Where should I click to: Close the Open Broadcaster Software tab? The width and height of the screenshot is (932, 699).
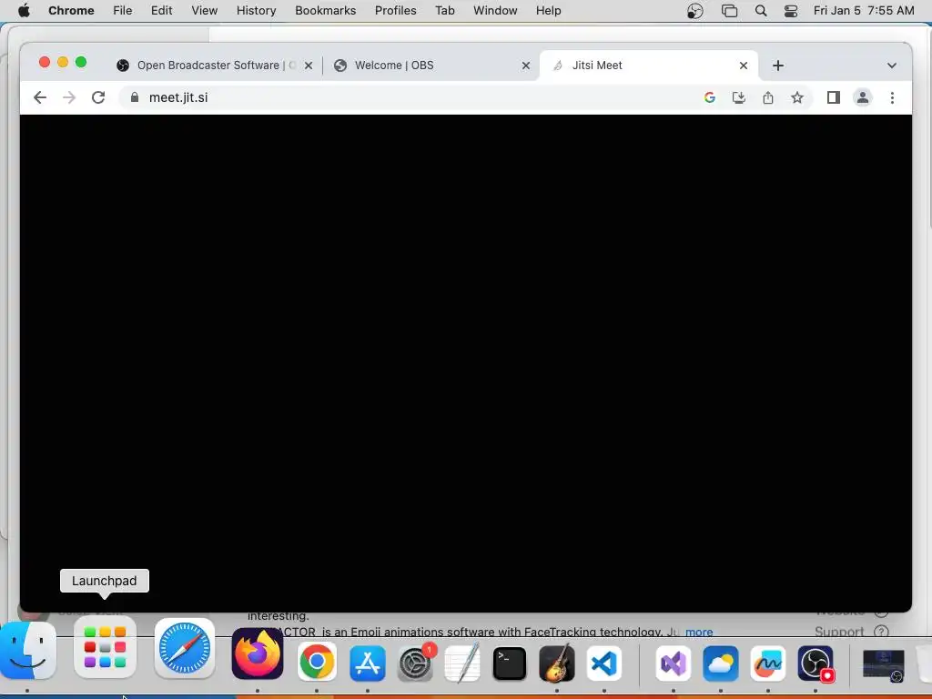[309, 66]
